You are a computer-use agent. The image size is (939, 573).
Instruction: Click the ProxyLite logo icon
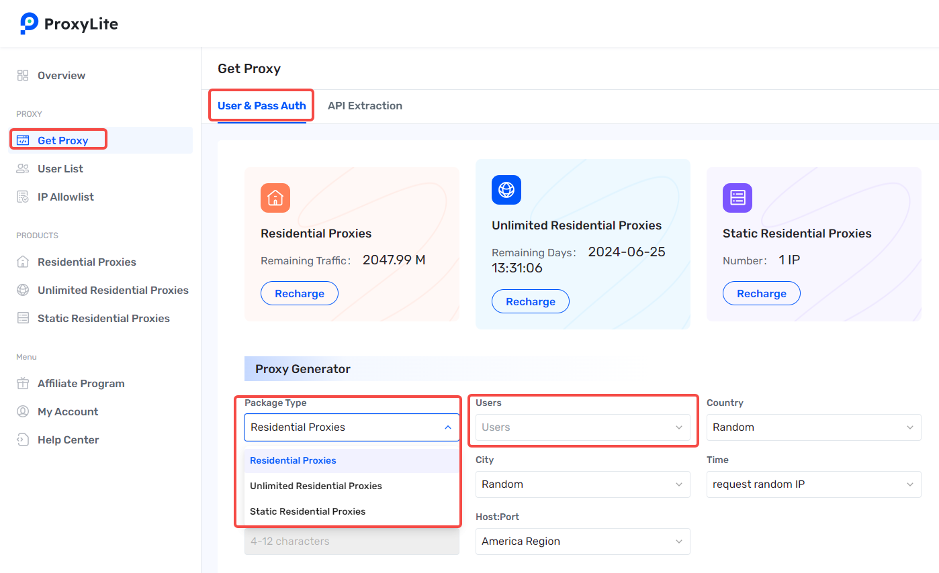[29, 23]
